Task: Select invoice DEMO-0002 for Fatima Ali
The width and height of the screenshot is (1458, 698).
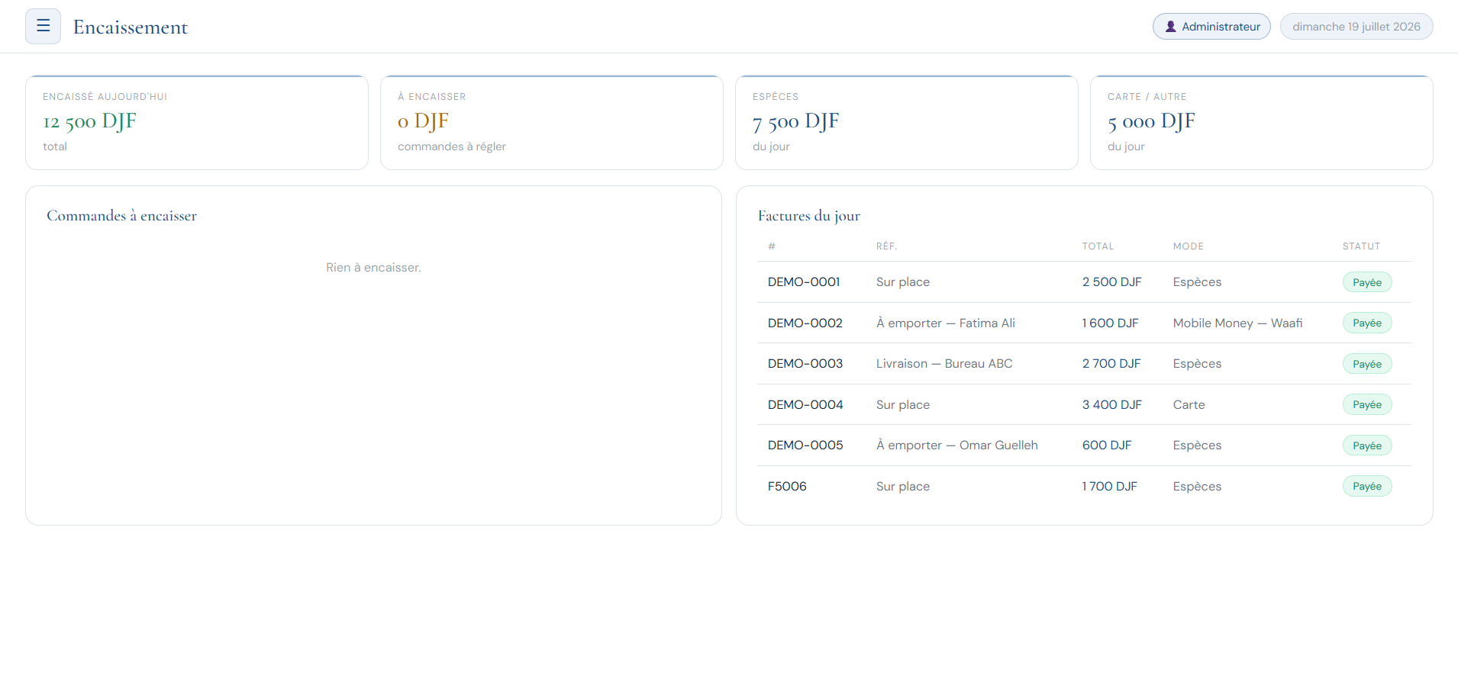Action: click(1084, 323)
